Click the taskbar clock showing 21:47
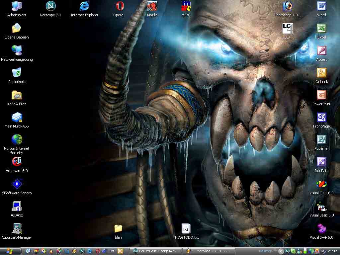340x255 pixels. point(332,251)
